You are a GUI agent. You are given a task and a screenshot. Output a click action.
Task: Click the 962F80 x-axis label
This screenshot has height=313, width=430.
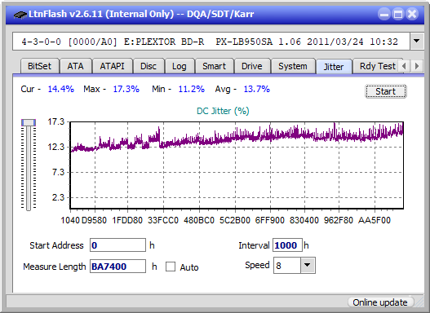pos(339,220)
